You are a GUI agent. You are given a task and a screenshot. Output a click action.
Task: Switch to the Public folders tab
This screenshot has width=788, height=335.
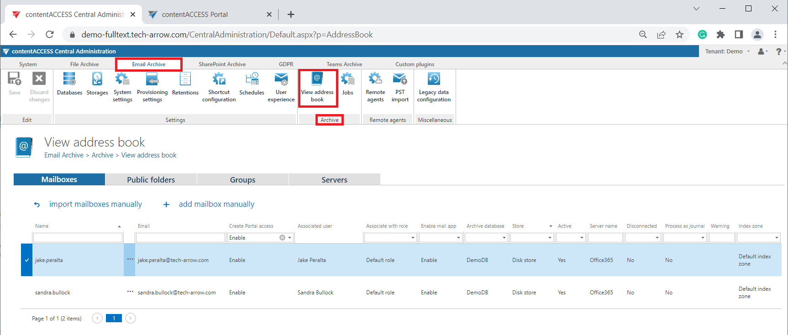tap(151, 180)
